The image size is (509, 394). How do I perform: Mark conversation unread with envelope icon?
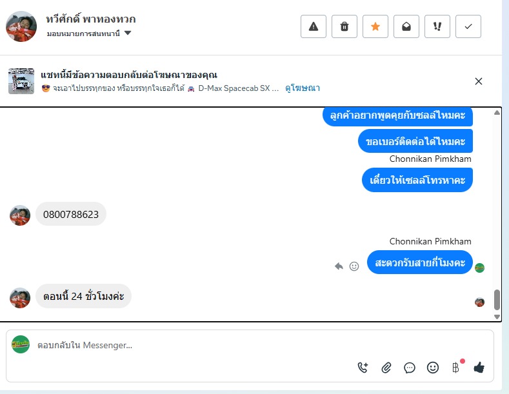406,26
